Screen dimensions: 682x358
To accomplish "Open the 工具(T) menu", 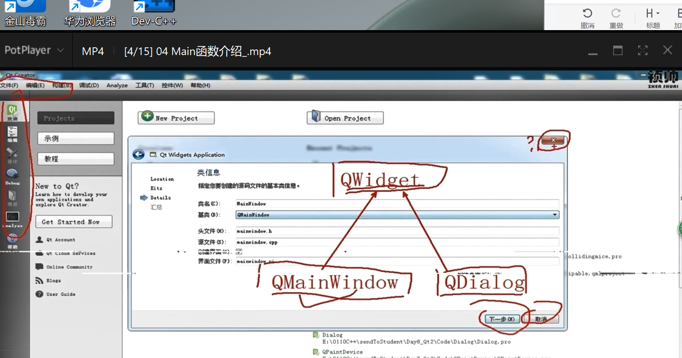I will 144,85.
